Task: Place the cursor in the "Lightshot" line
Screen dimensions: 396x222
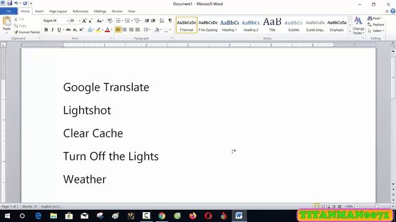Action: tap(87, 110)
